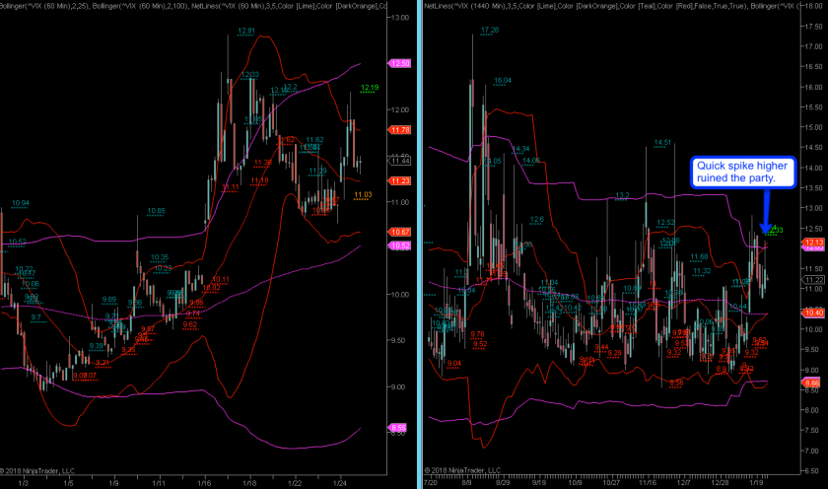Select the red 11.78 price marker on left axis
Image resolution: width=828 pixels, height=489 pixels.
pos(400,130)
